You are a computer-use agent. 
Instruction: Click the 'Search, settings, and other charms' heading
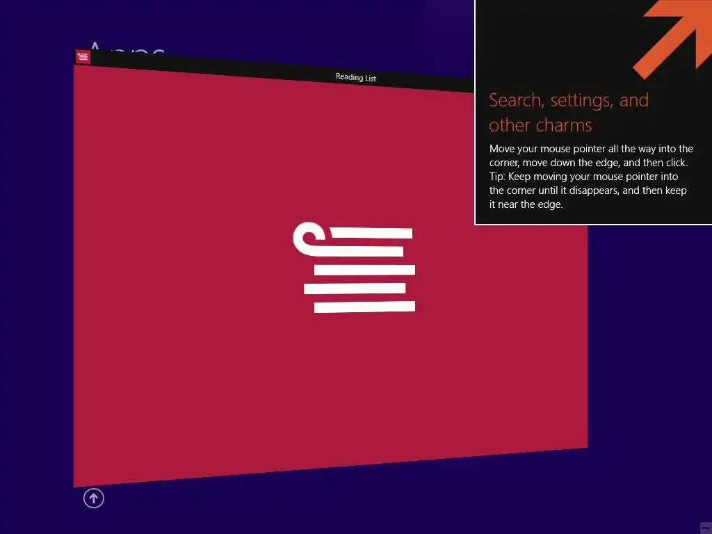pyautogui.click(x=569, y=113)
